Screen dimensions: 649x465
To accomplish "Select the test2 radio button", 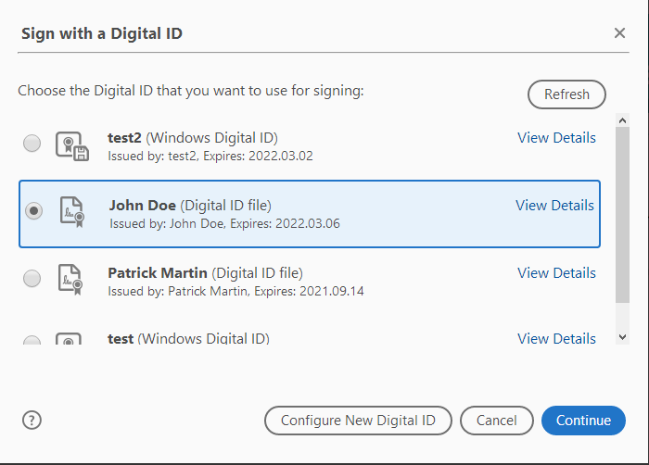I will click(x=32, y=144).
